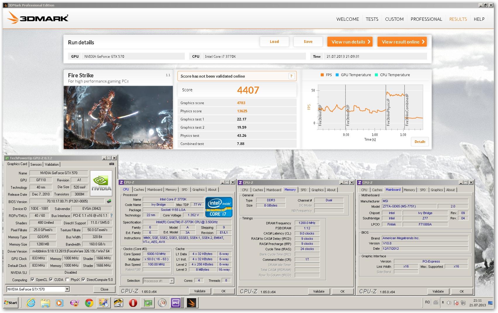The image size is (498, 313).
Task: Click OK in the memory CPU-Z window
Action: coord(342,291)
